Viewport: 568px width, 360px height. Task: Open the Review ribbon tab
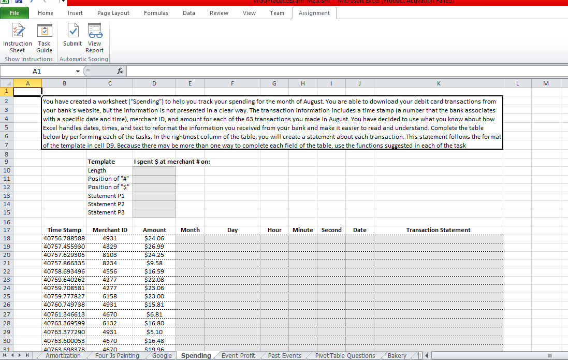click(x=219, y=13)
